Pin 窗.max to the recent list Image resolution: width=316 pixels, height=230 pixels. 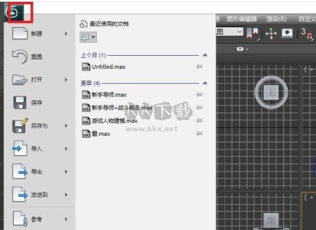click(199, 134)
